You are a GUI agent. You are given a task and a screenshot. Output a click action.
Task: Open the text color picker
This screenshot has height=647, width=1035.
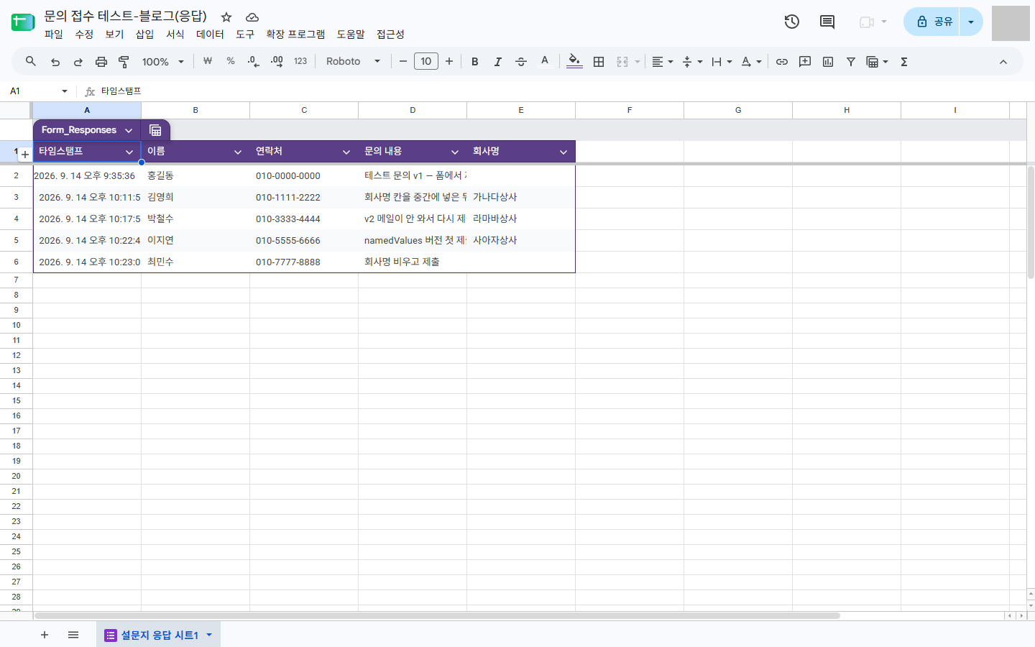545,62
